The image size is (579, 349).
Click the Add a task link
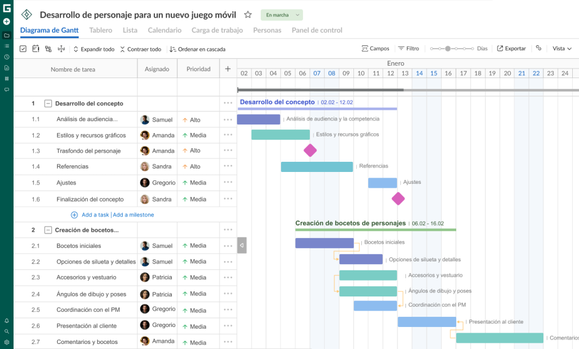click(95, 214)
